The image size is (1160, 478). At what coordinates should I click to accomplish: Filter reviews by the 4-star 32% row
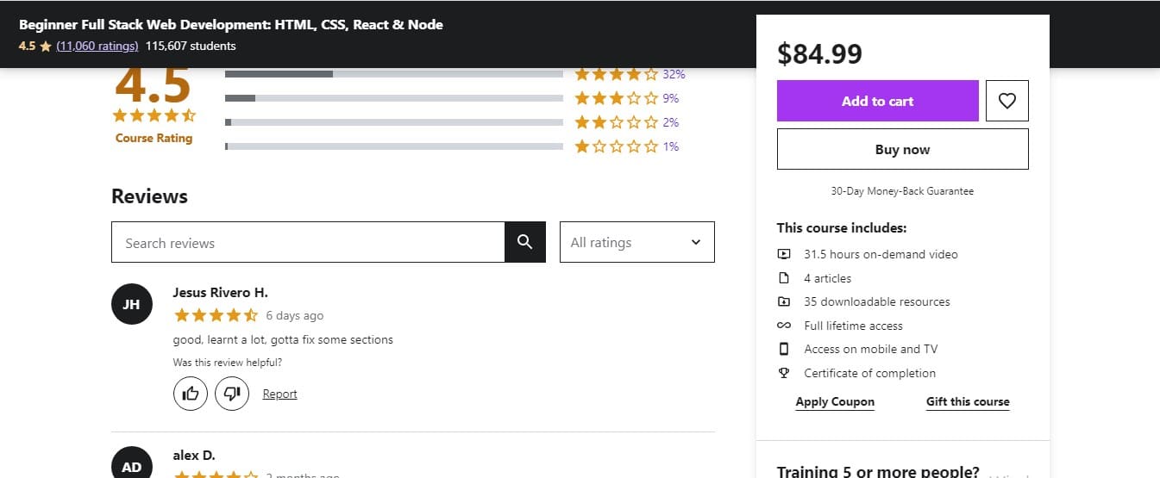tap(630, 74)
